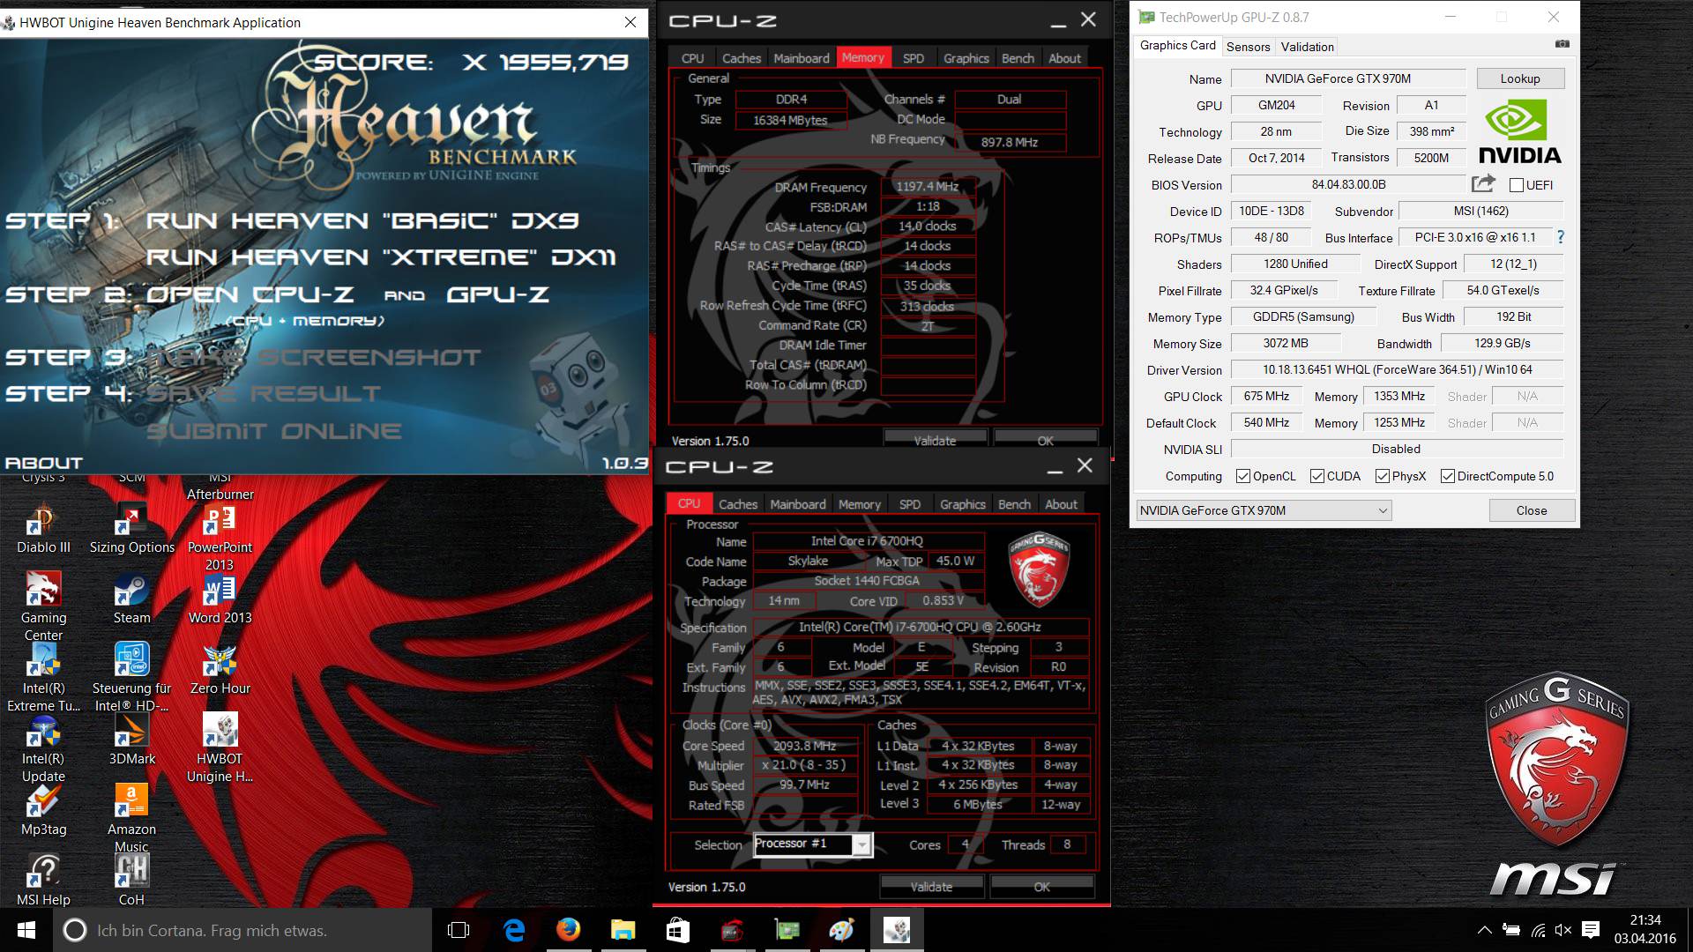The width and height of the screenshot is (1693, 952).
Task: Open Firefox from the taskbar
Action: click(568, 930)
